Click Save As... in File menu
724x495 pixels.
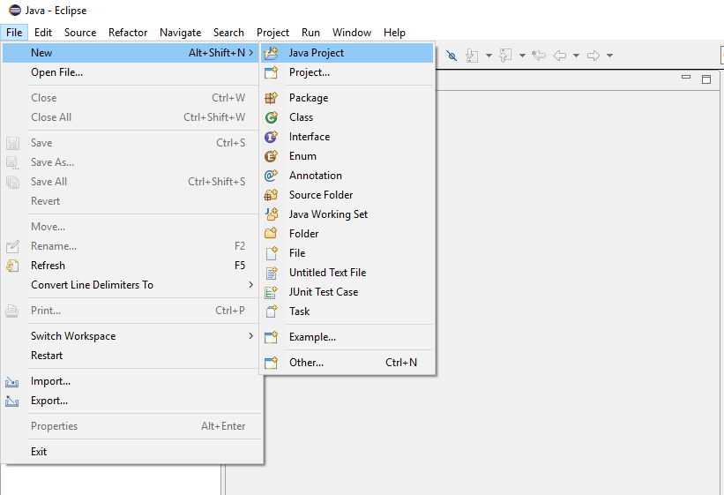tap(131, 162)
